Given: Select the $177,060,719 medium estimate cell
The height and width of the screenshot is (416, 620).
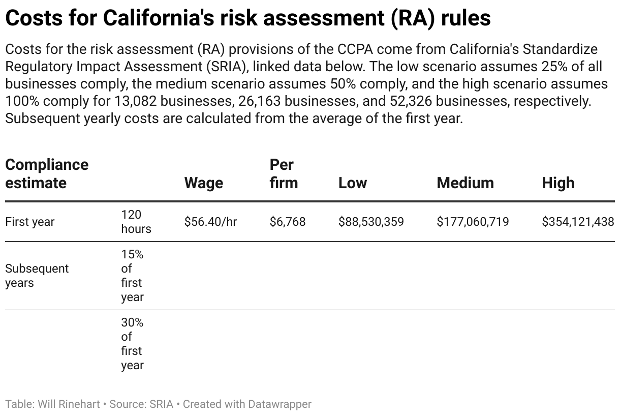Looking at the screenshot, I should pyautogui.click(x=473, y=222).
